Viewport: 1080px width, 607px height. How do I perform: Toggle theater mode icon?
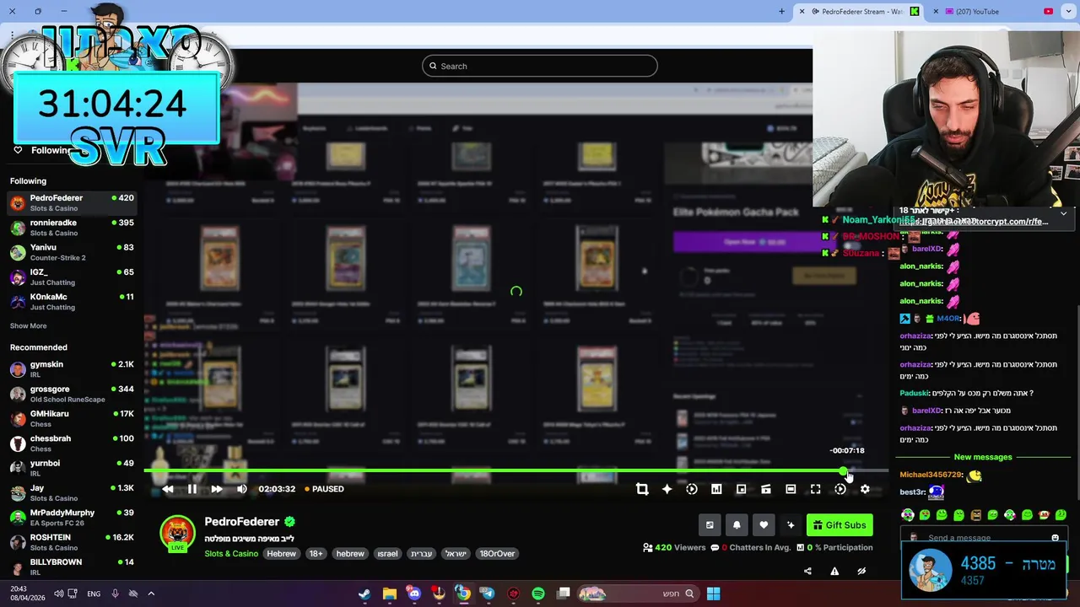pyautogui.click(x=791, y=489)
